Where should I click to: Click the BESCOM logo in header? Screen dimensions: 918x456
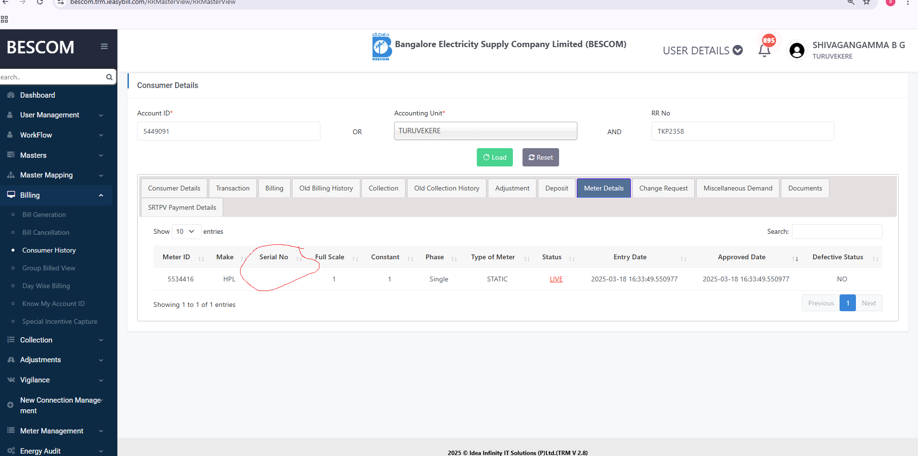tap(381, 47)
